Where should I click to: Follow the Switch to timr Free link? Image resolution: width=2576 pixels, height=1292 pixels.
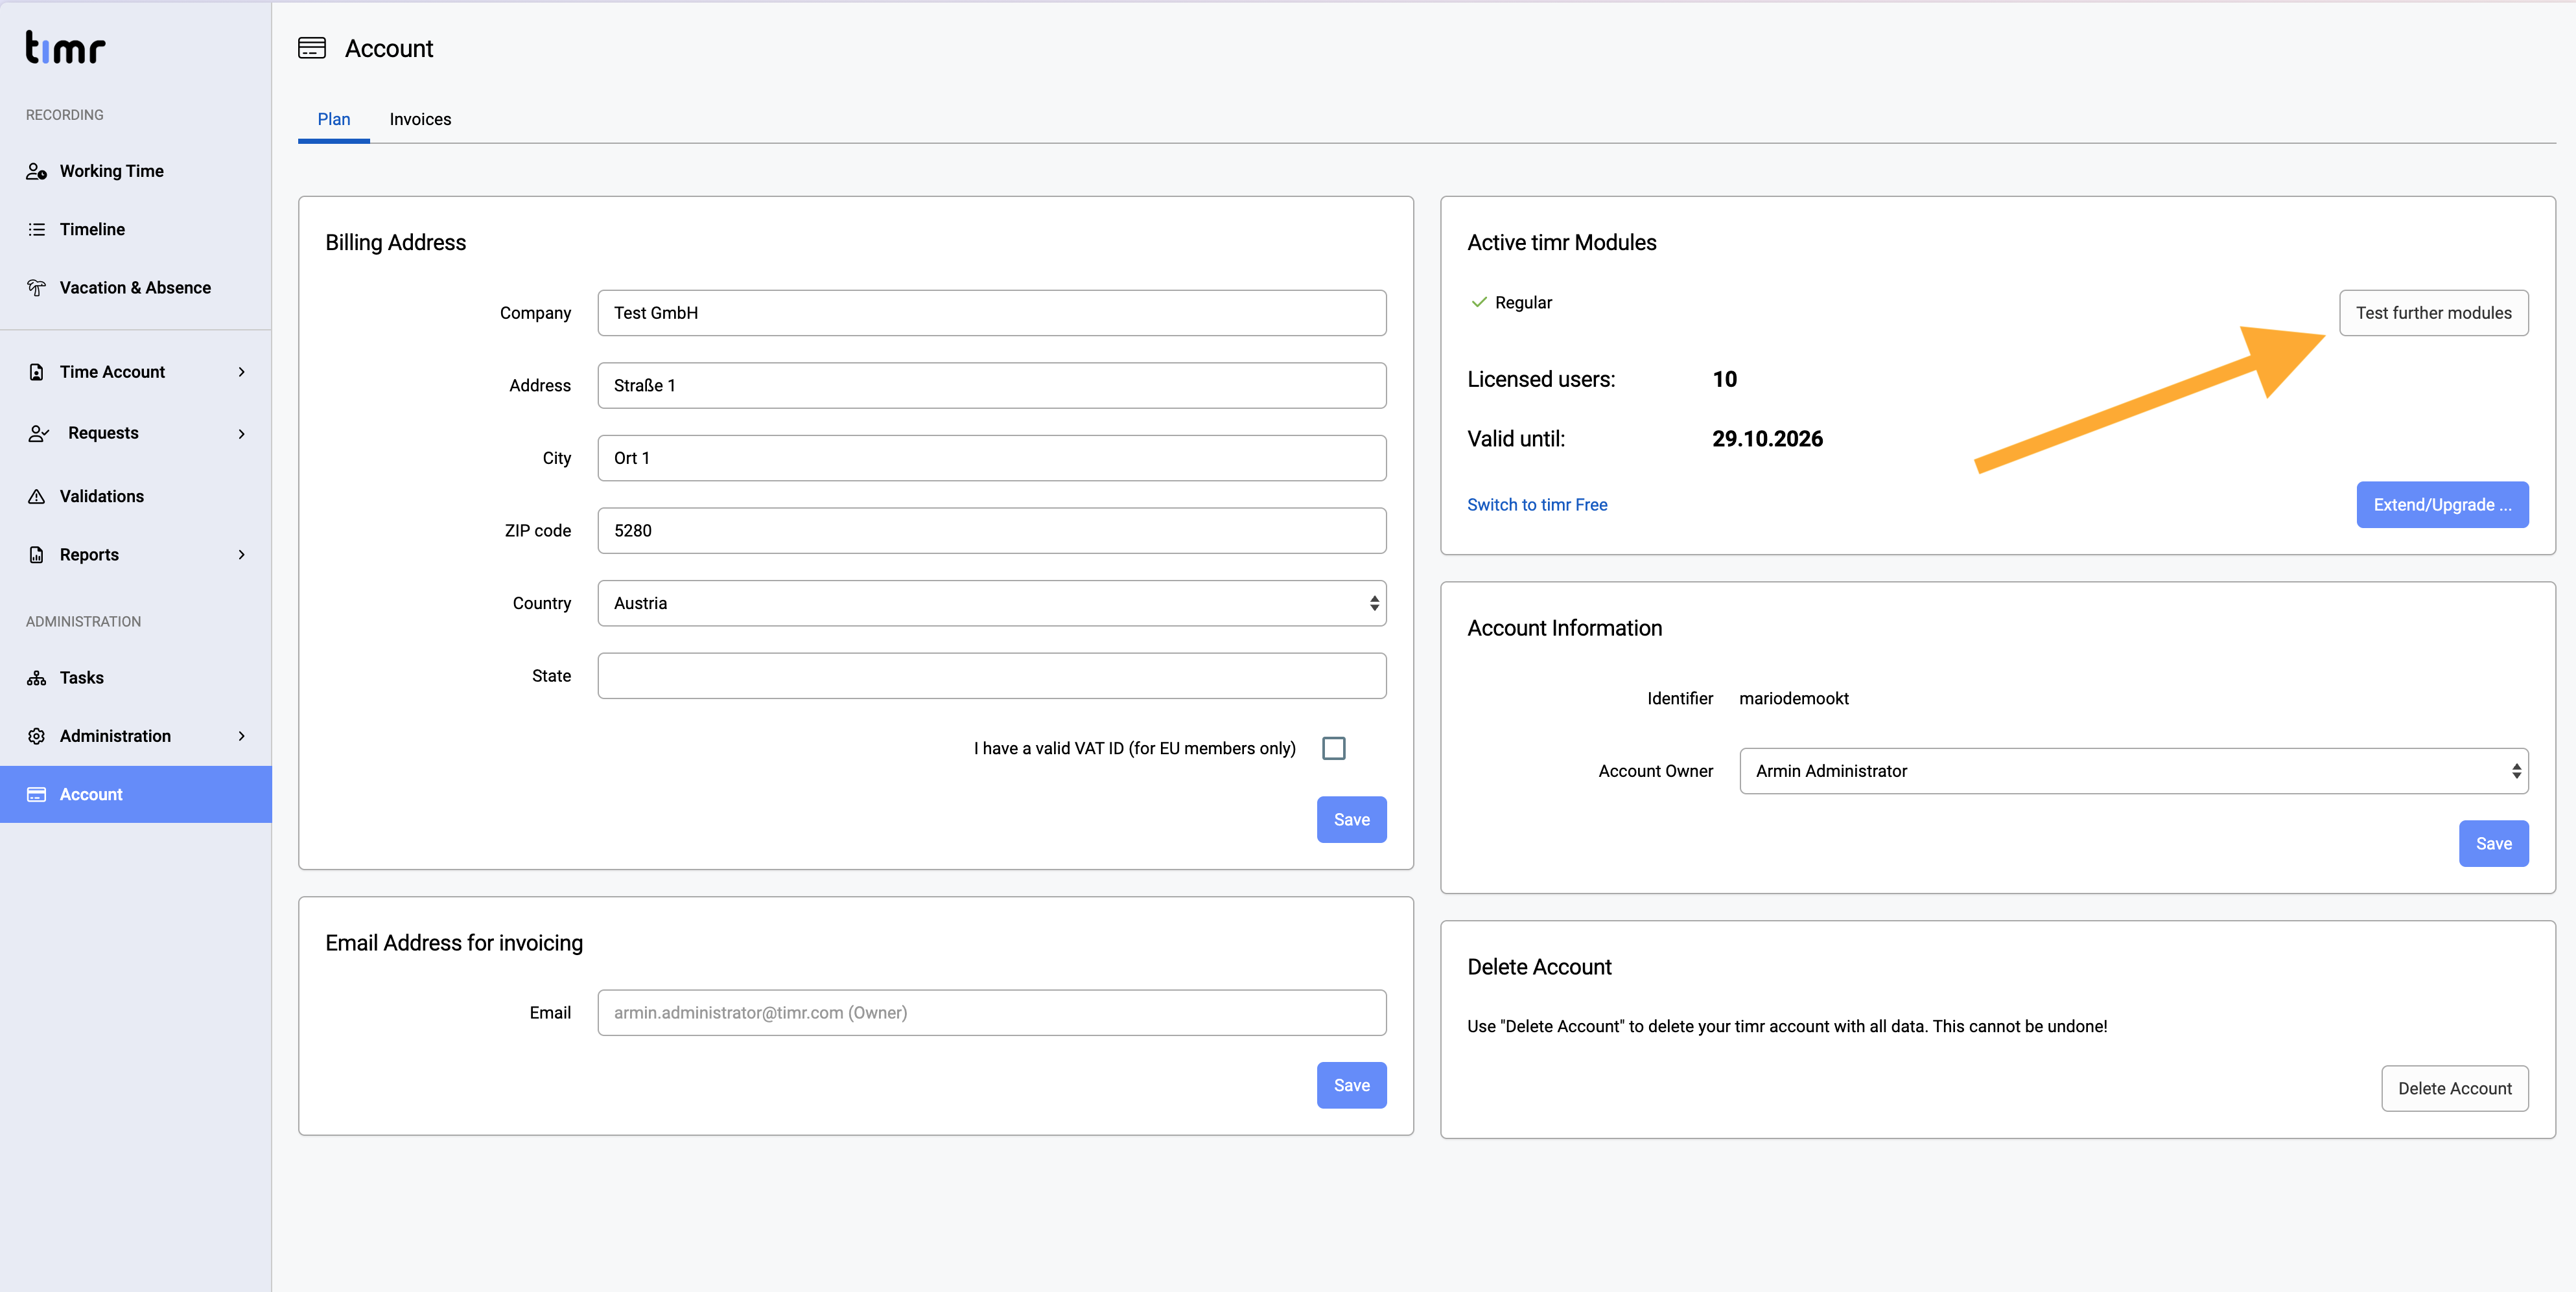tap(1537, 505)
